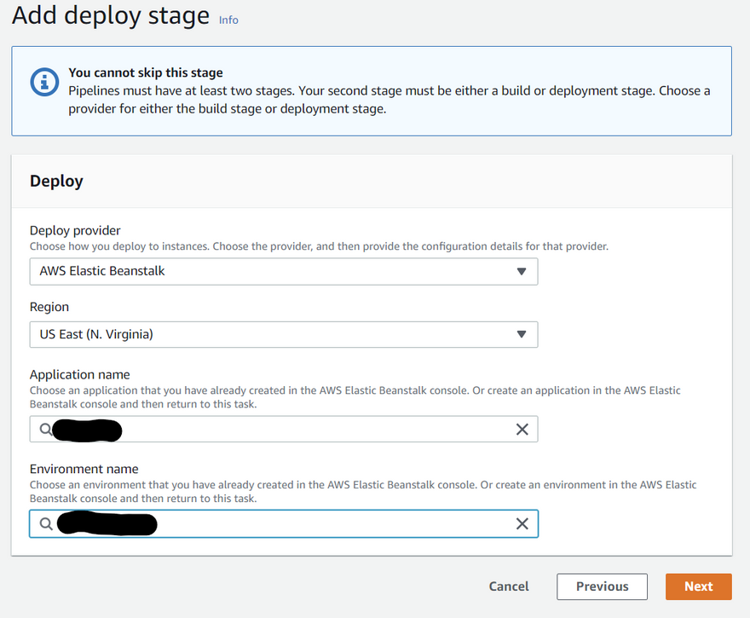Image resolution: width=750 pixels, height=618 pixels.
Task: Click the Deploy section header
Action: [56, 181]
